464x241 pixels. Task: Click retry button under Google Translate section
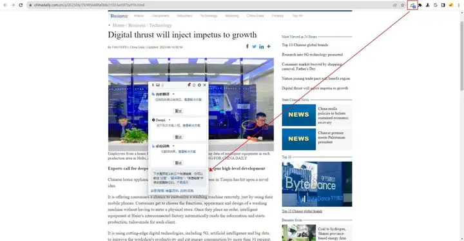coord(178,111)
